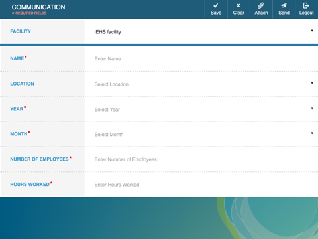Click the Select Year combo box
318x239 pixels.
(201, 110)
